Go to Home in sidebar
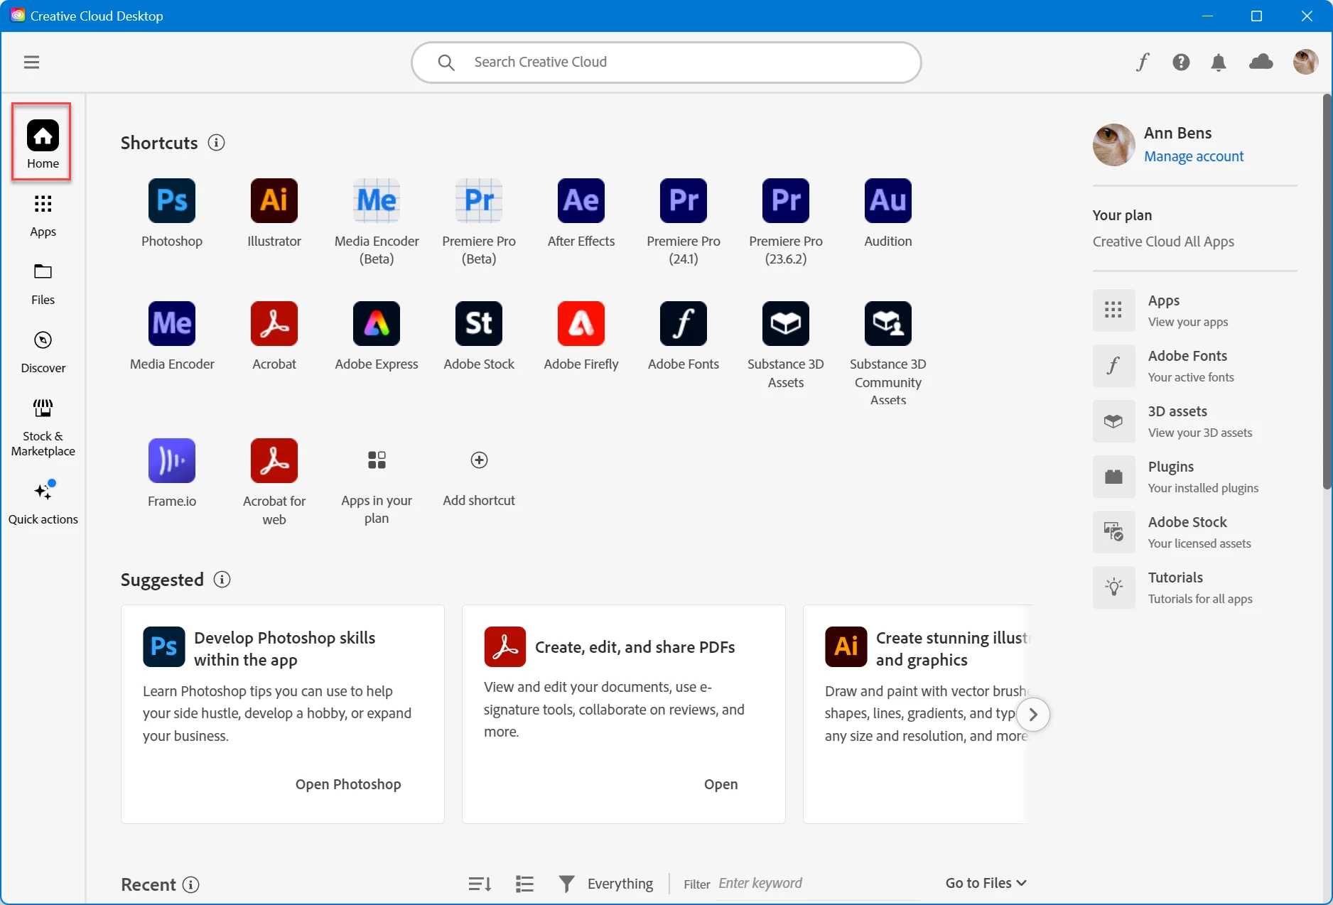The image size is (1333, 905). (43, 144)
